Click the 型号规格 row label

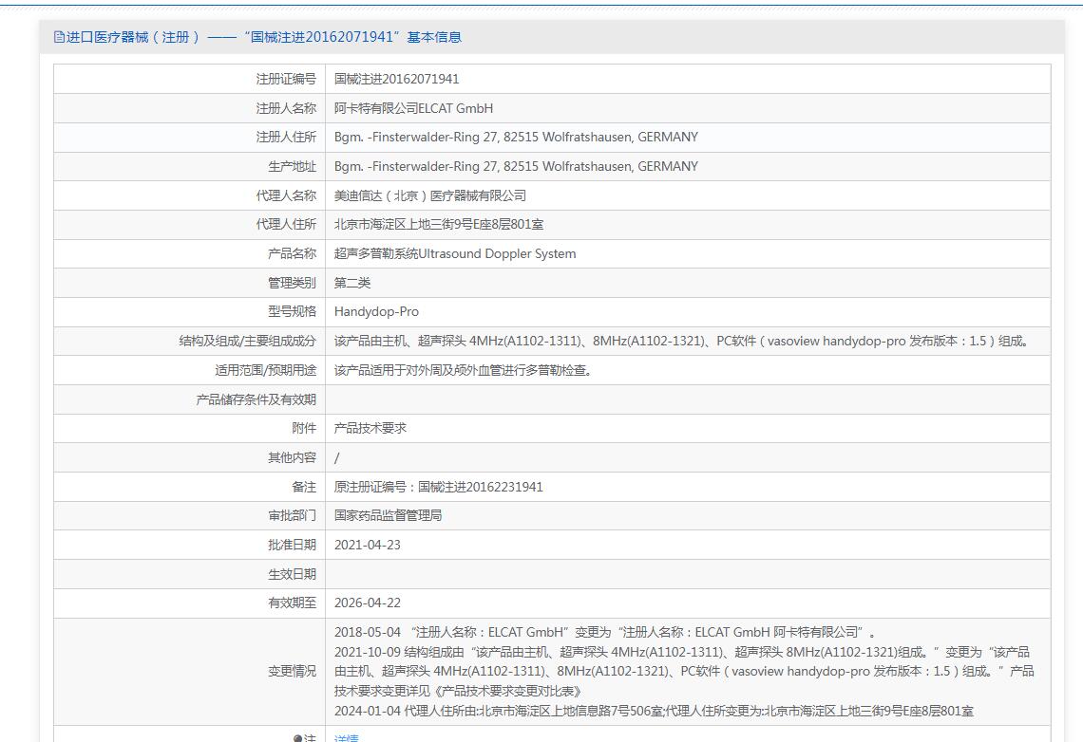(x=293, y=311)
